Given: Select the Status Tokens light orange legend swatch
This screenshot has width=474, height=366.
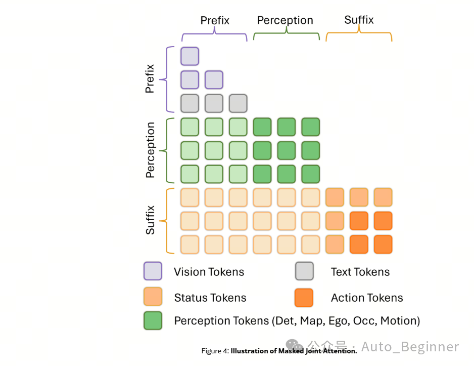Looking at the screenshot, I should (153, 297).
